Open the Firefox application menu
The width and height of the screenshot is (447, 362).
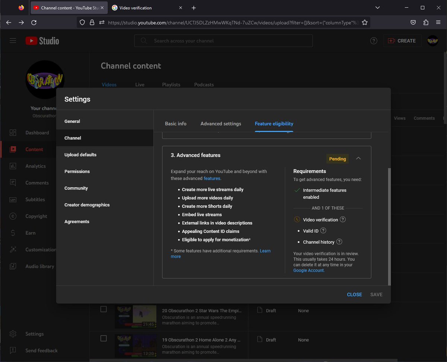(438, 22)
